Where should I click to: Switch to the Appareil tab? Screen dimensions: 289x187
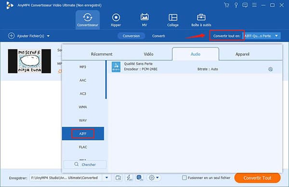point(242,54)
